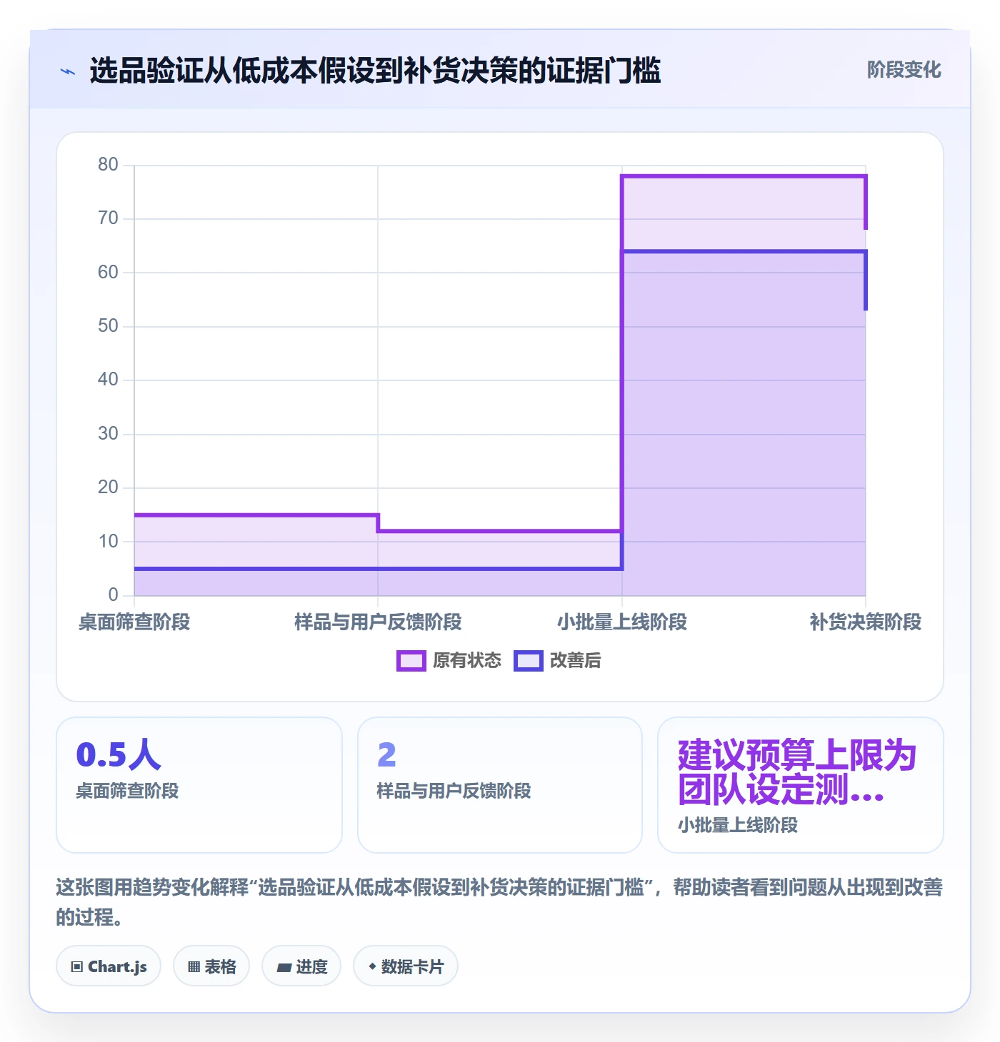Click the diamond icon in 数据卡片 tag

[x=372, y=966]
